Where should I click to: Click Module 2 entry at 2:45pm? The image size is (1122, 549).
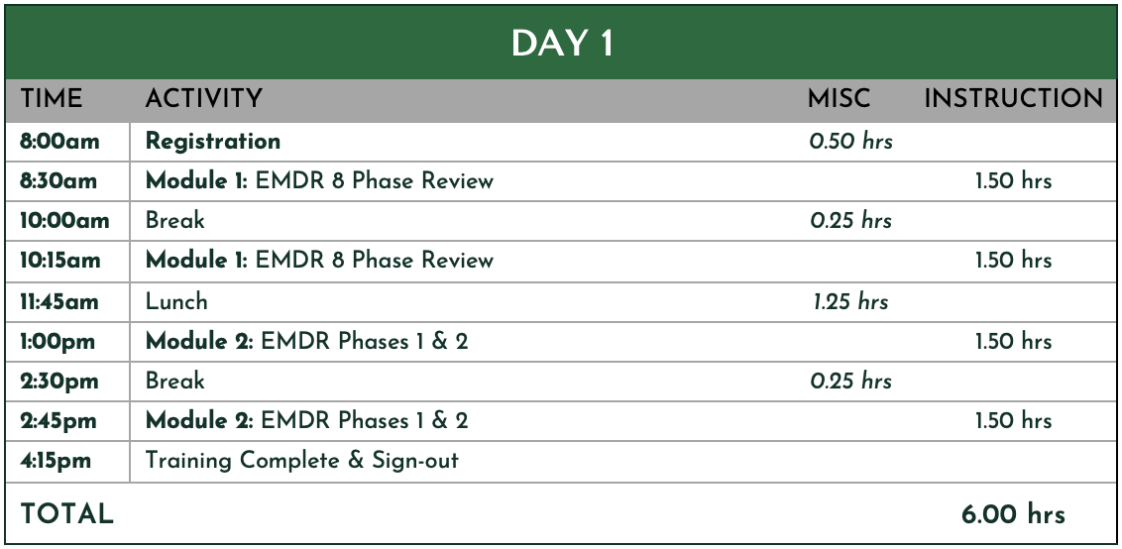point(306,420)
